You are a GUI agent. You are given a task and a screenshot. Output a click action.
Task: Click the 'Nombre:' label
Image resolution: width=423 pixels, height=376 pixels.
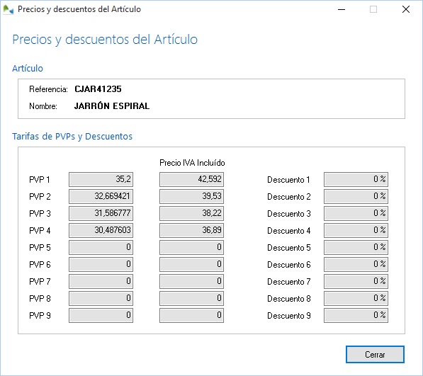point(43,106)
